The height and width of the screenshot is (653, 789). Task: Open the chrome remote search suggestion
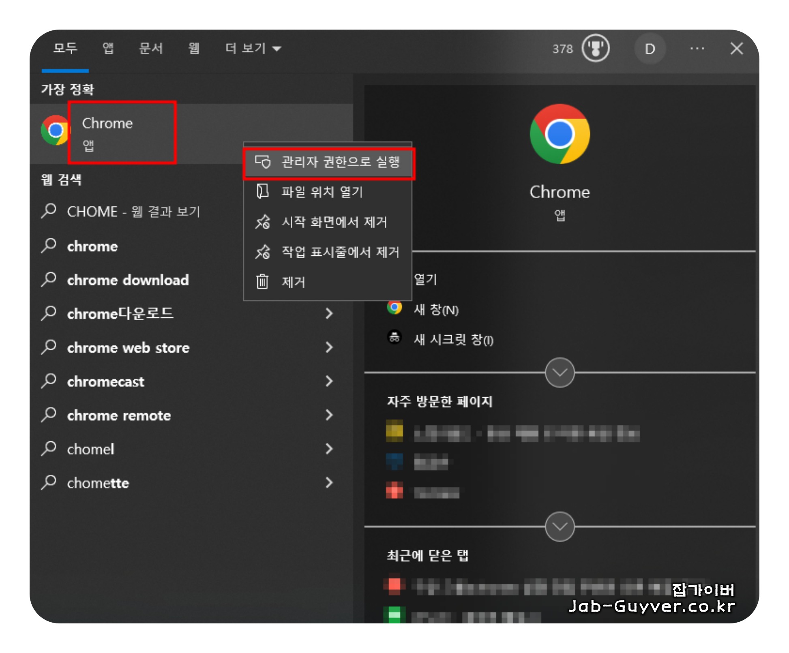pyautogui.click(x=119, y=415)
